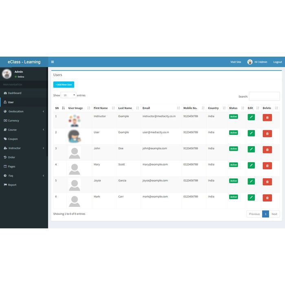Edit Mary Scott using the green pencil
The width and height of the screenshot is (285, 285).
pos(251,165)
